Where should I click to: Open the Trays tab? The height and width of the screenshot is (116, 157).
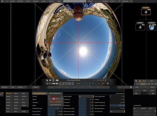click(x=12, y=87)
